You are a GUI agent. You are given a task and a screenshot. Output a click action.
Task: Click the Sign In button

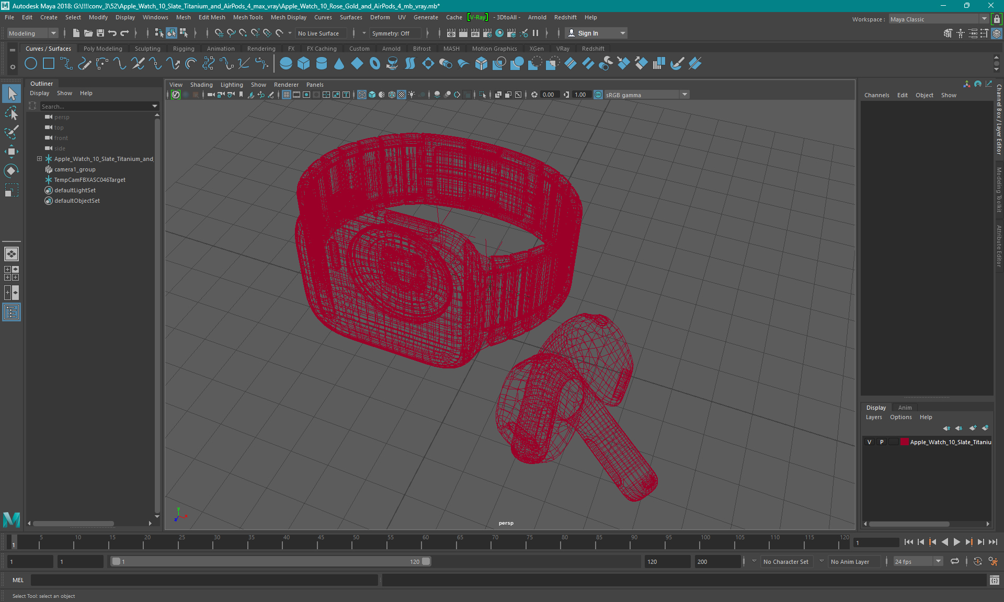(x=596, y=33)
